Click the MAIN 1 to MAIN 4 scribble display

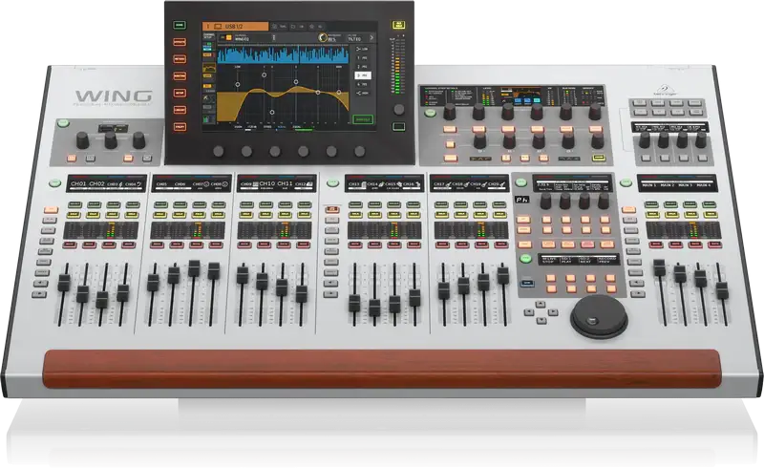[x=677, y=183]
